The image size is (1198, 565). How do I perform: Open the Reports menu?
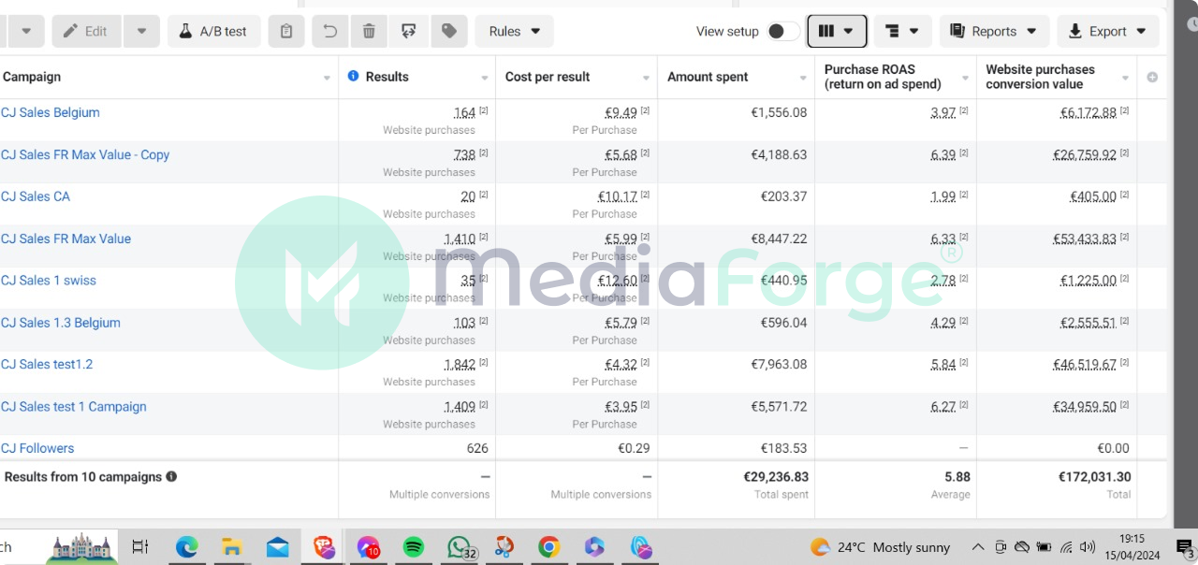coord(994,31)
